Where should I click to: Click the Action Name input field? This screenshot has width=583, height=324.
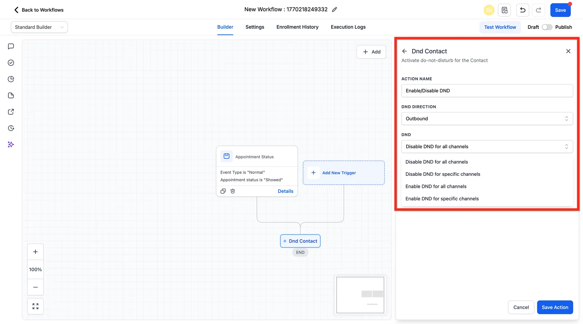tap(487, 91)
